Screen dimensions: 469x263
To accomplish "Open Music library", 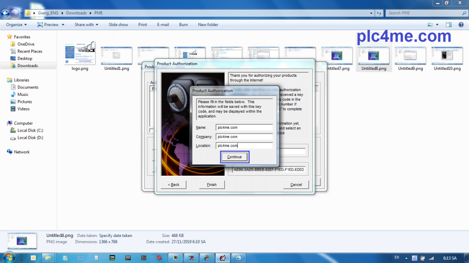I will (23, 94).
